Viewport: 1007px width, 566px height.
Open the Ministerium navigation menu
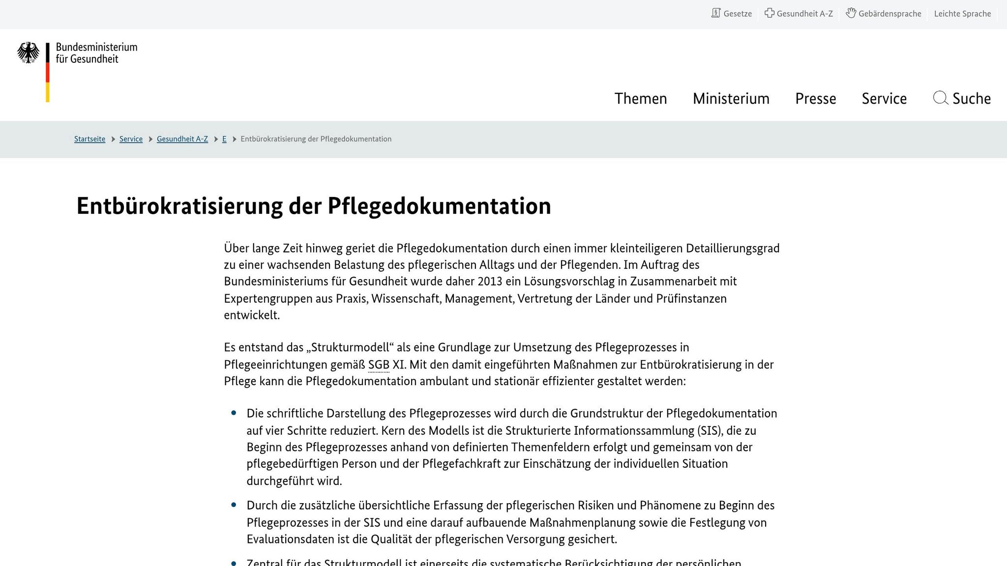(731, 98)
